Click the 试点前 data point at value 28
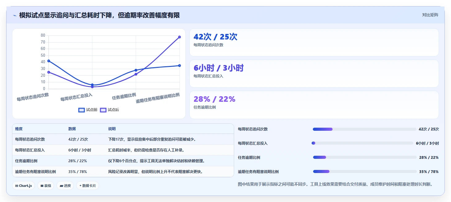The width and height of the screenshot is (451, 202). (136, 70)
